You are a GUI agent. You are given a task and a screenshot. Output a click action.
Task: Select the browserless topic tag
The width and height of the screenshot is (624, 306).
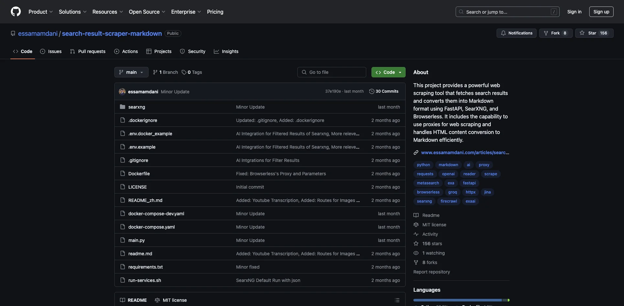[428, 192]
